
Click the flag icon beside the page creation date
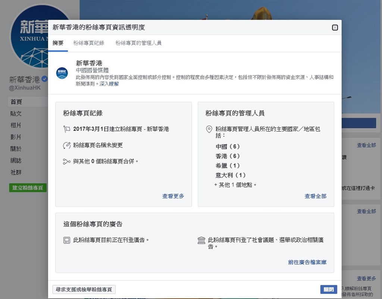pos(66,129)
